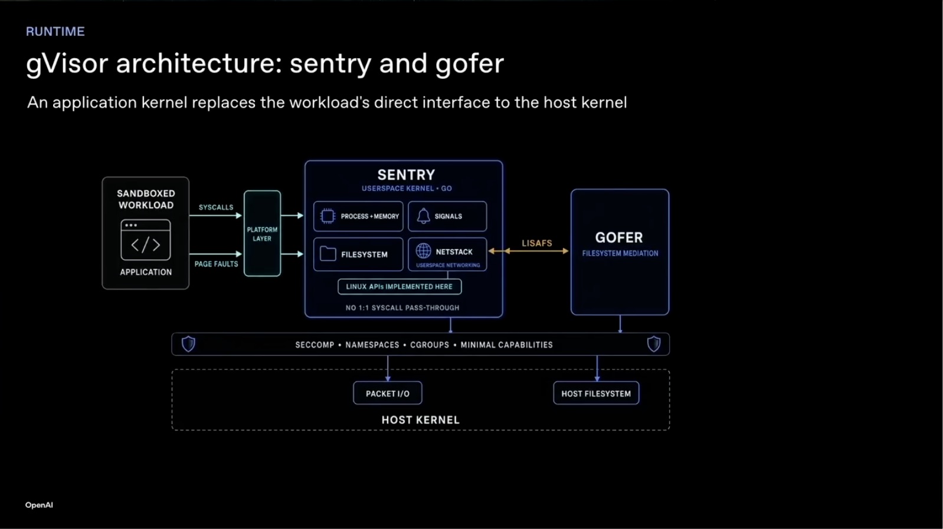The image size is (943, 529).
Task: Click the Linux APIs Implemented Here label
Action: tap(400, 287)
